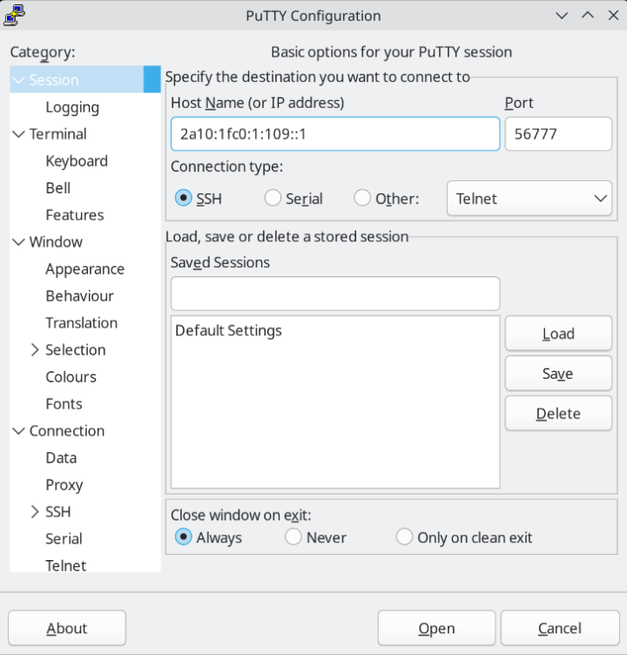
Task: Open the SSH settings category
Action: pyautogui.click(x=58, y=512)
